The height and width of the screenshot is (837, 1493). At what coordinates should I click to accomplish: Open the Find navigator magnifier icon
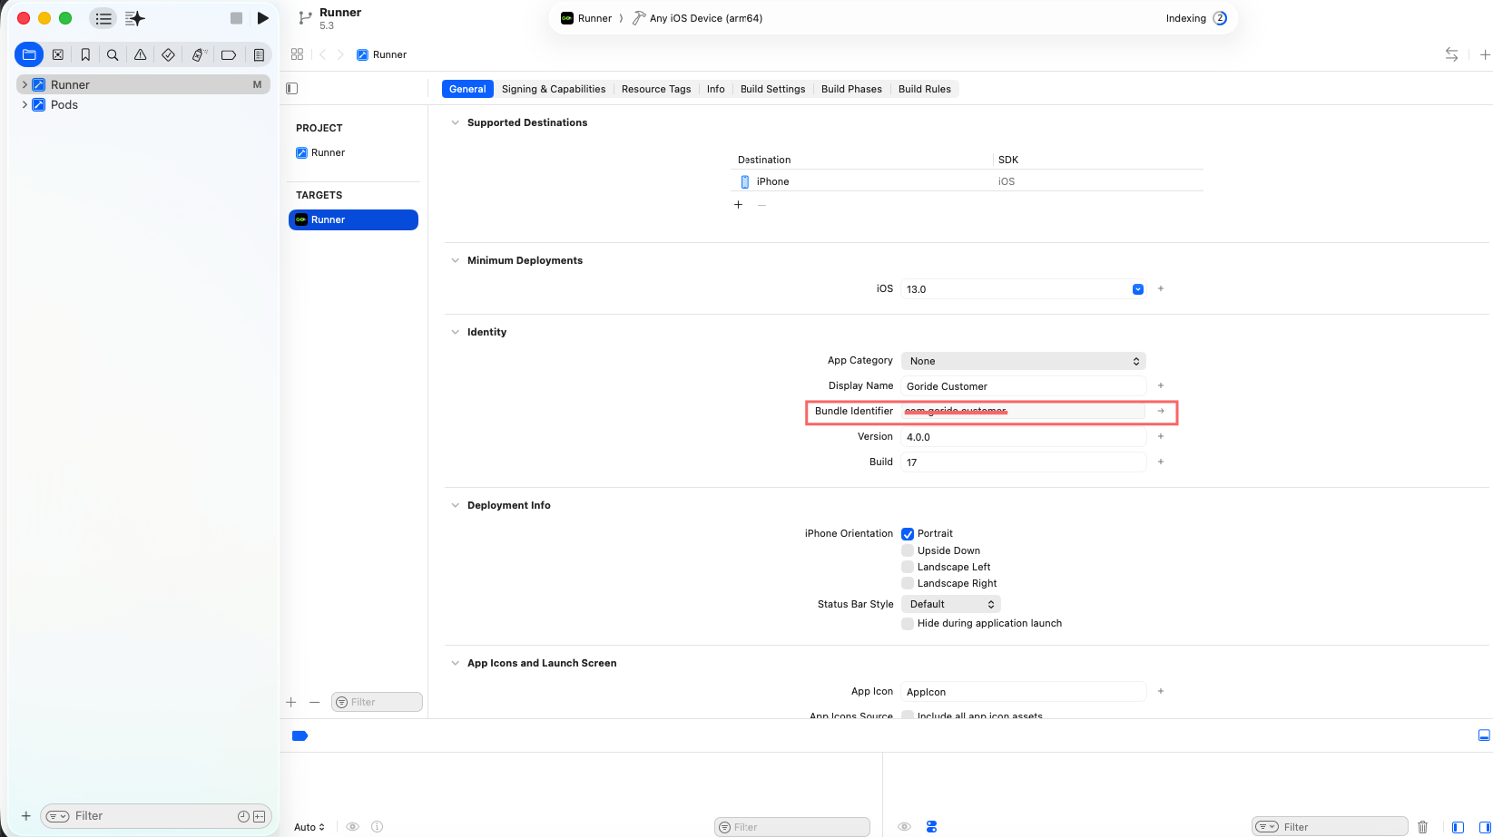113,55
